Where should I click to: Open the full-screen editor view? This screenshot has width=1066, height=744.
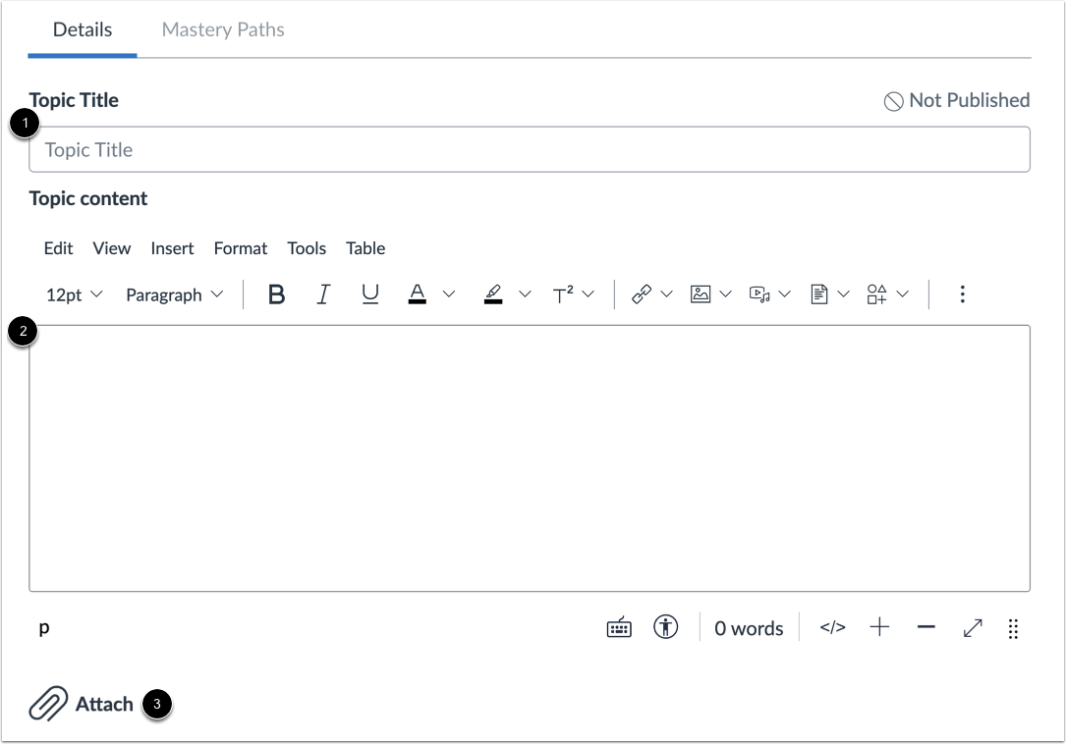pos(973,628)
